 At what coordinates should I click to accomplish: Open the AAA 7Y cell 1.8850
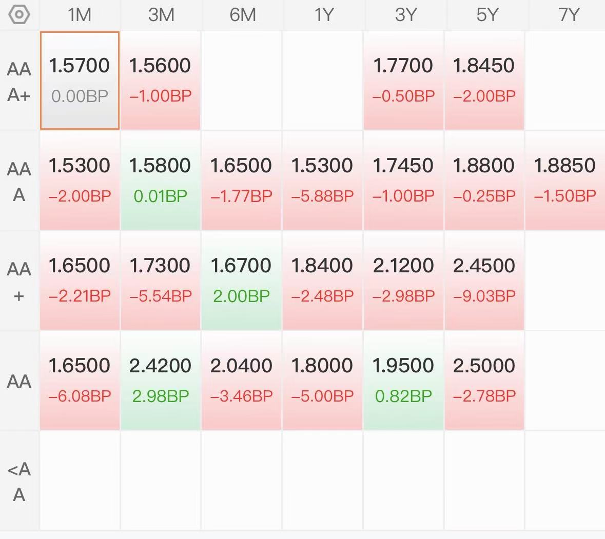(x=565, y=181)
